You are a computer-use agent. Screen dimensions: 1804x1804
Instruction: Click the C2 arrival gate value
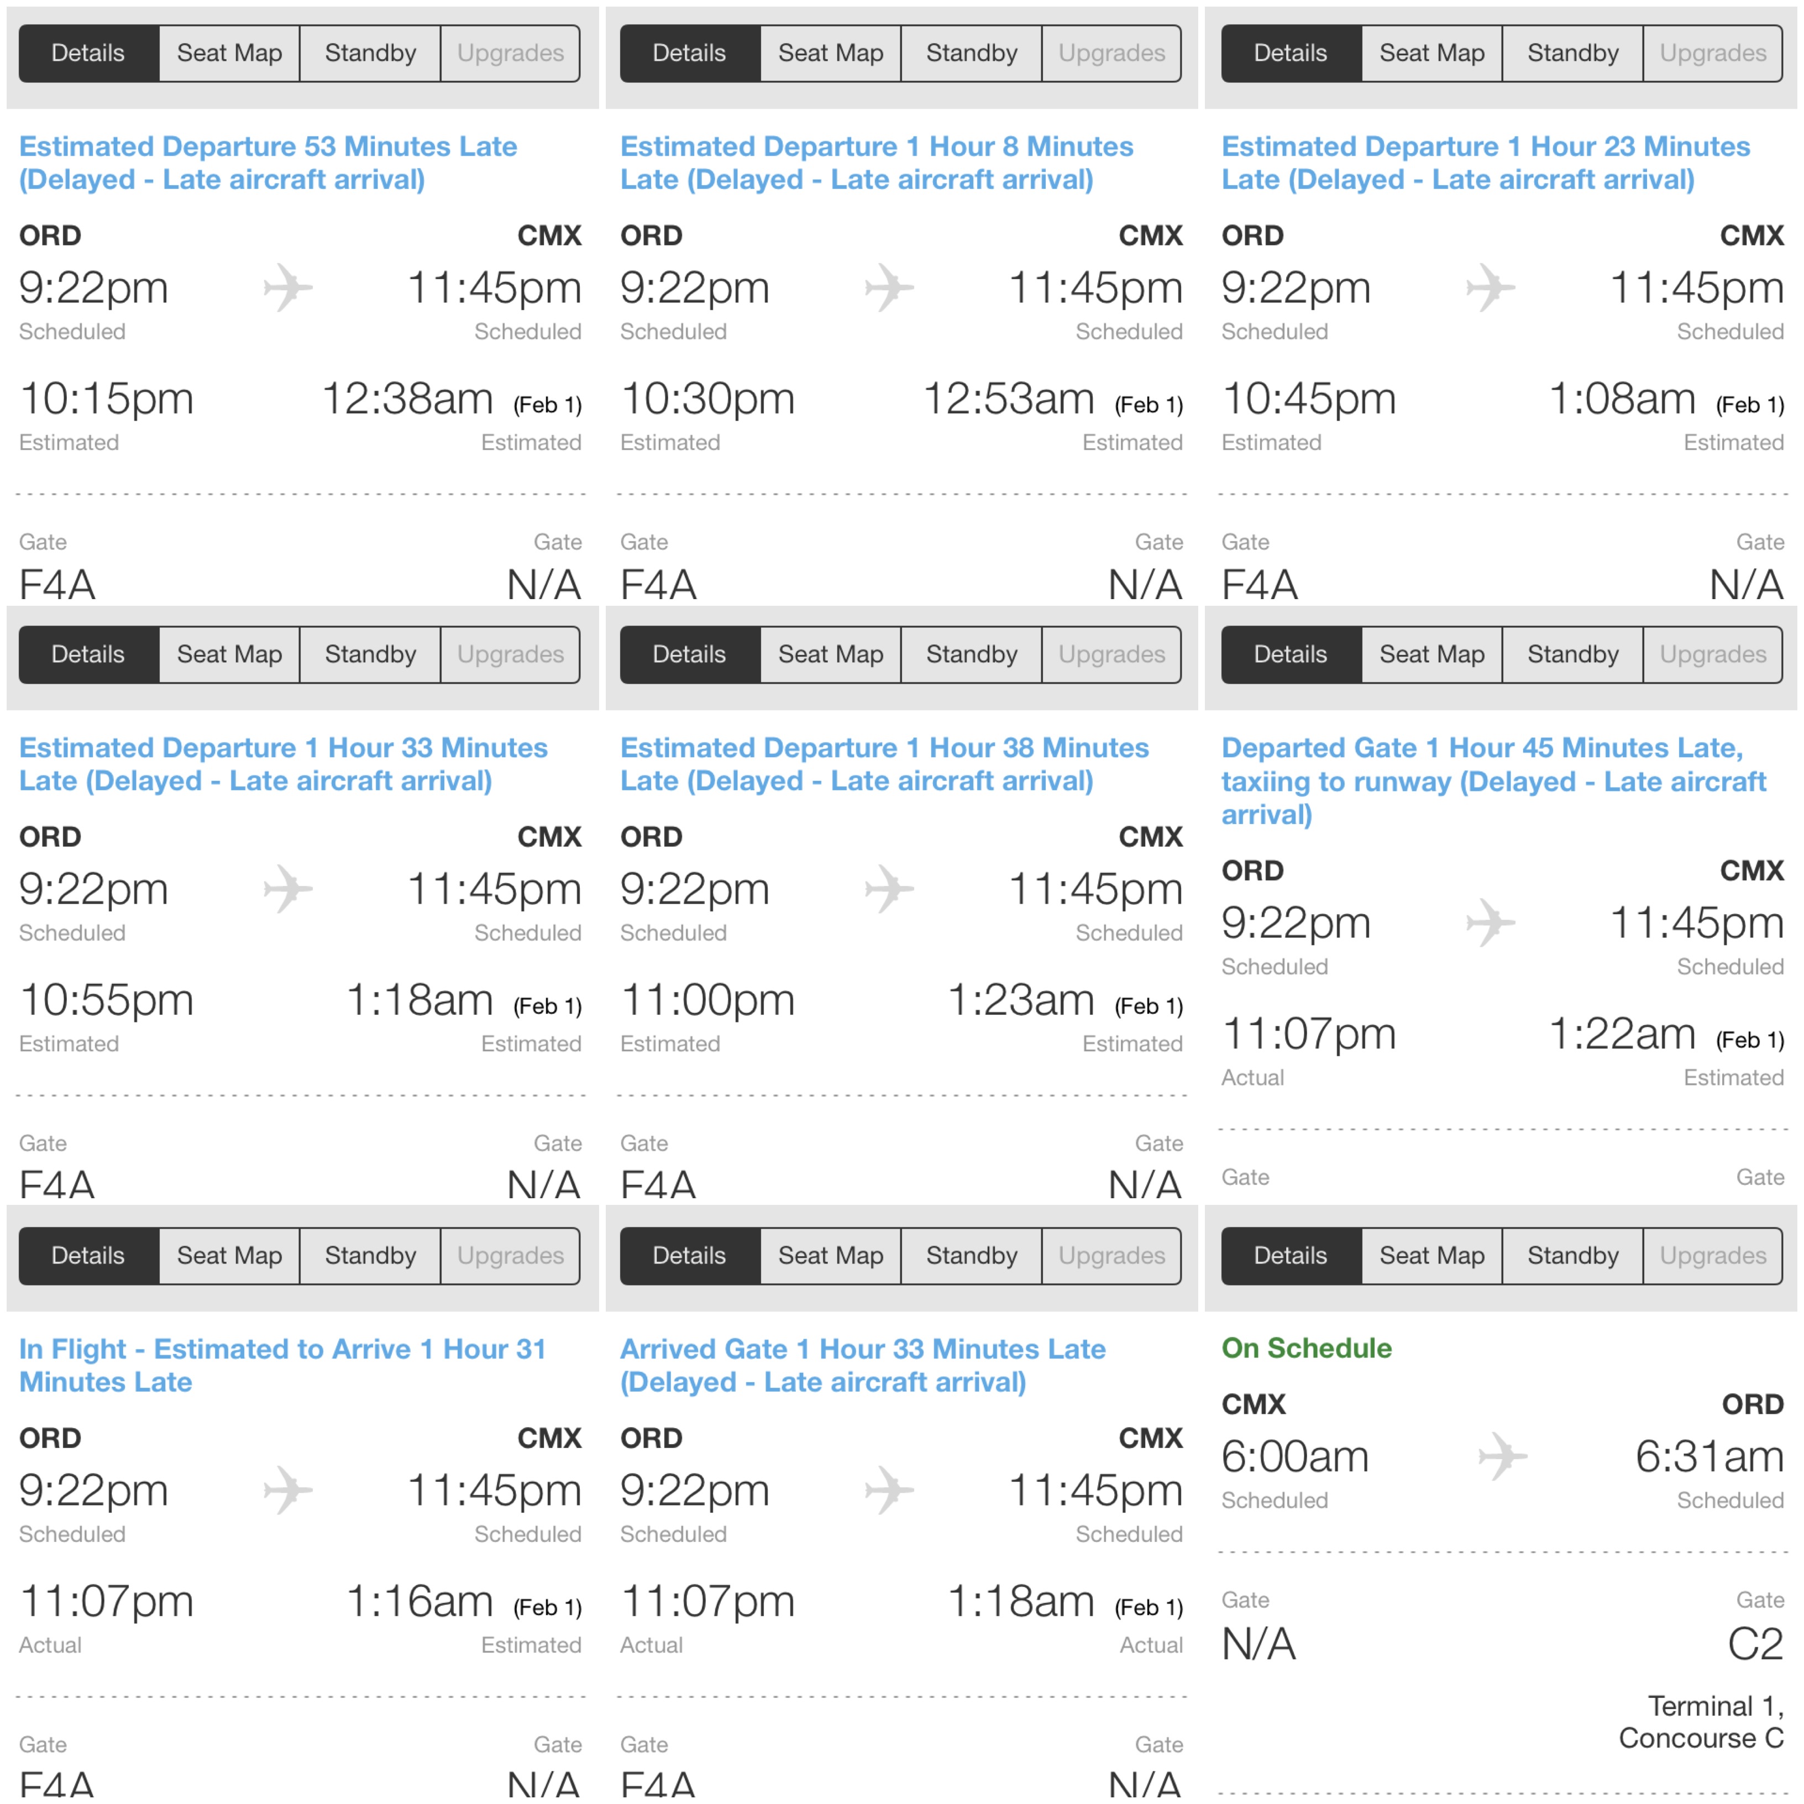pyautogui.click(x=1754, y=1644)
